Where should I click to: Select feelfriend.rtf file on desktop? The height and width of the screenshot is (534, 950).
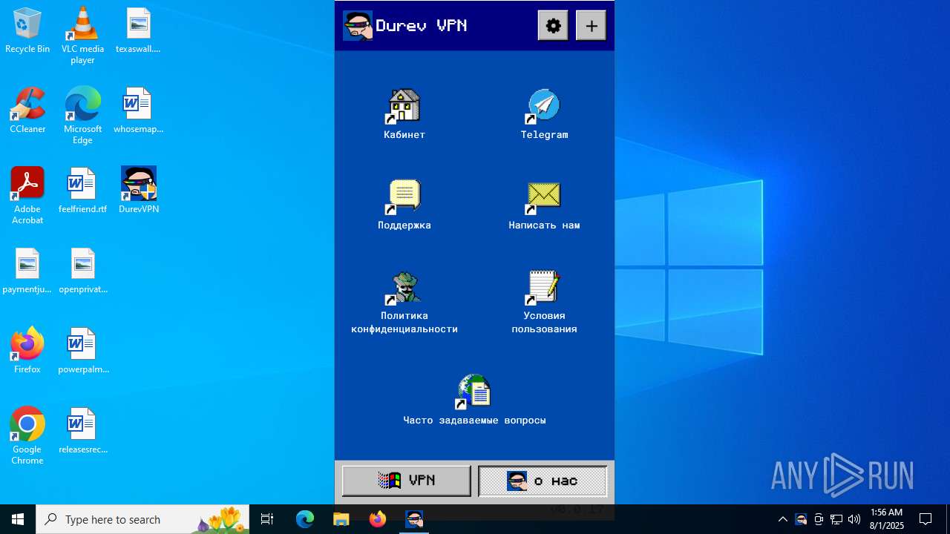coord(82,191)
